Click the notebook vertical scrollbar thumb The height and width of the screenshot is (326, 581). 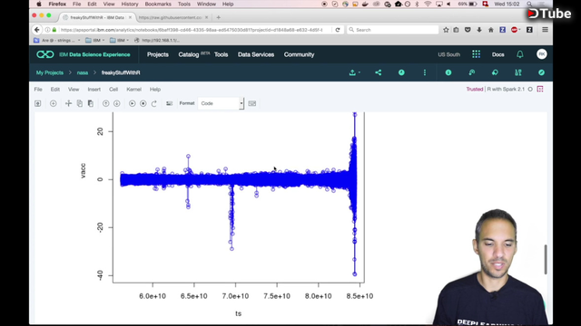546,260
